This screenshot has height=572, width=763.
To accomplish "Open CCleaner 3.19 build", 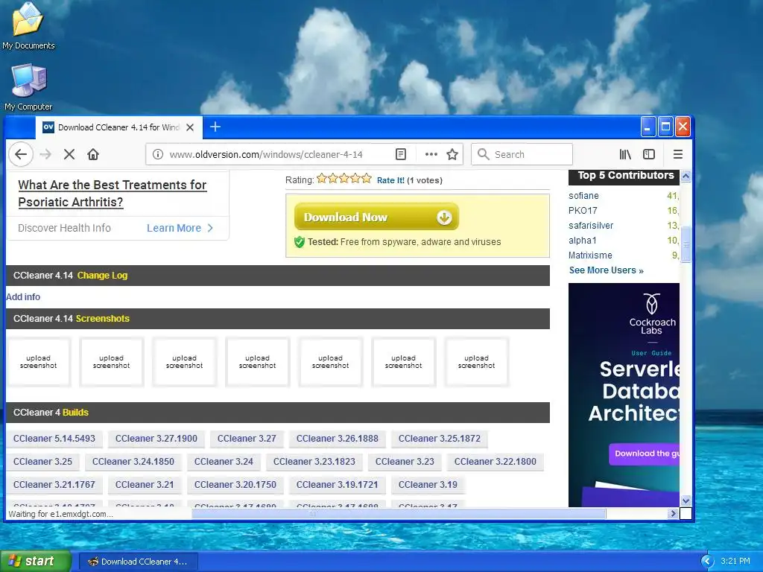I will (428, 485).
